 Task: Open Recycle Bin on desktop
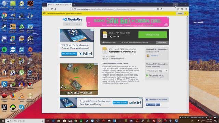(4, 4)
